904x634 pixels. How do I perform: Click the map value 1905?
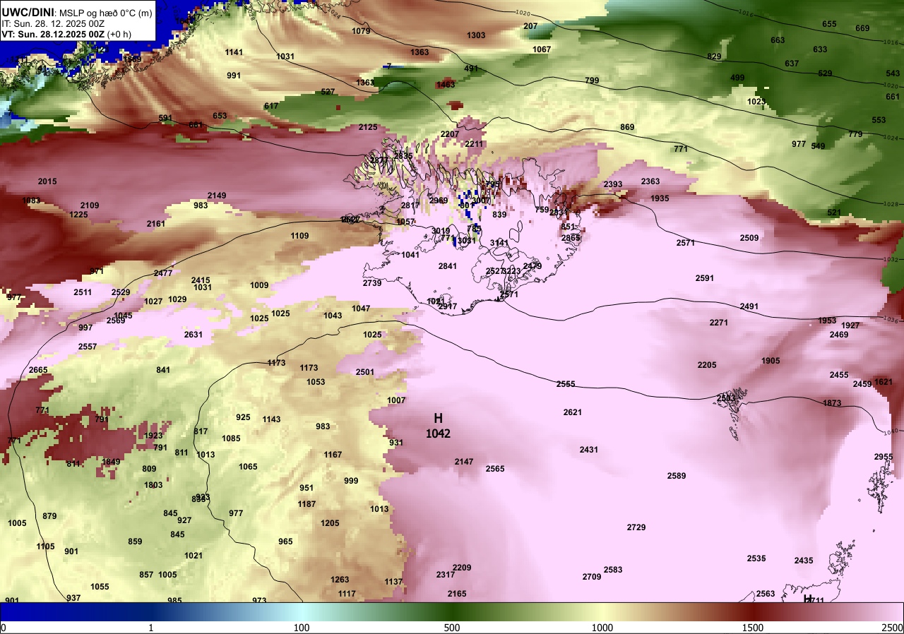coord(771,361)
